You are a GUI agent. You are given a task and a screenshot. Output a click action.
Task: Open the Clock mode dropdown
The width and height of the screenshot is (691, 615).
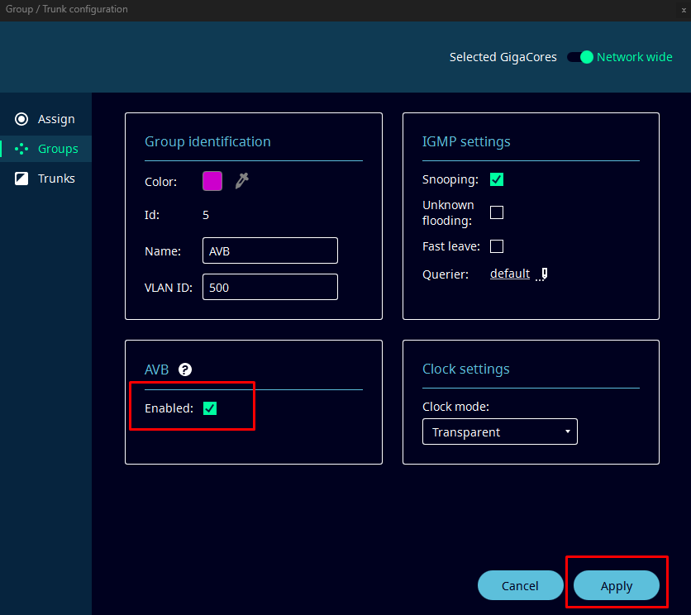click(x=499, y=431)
